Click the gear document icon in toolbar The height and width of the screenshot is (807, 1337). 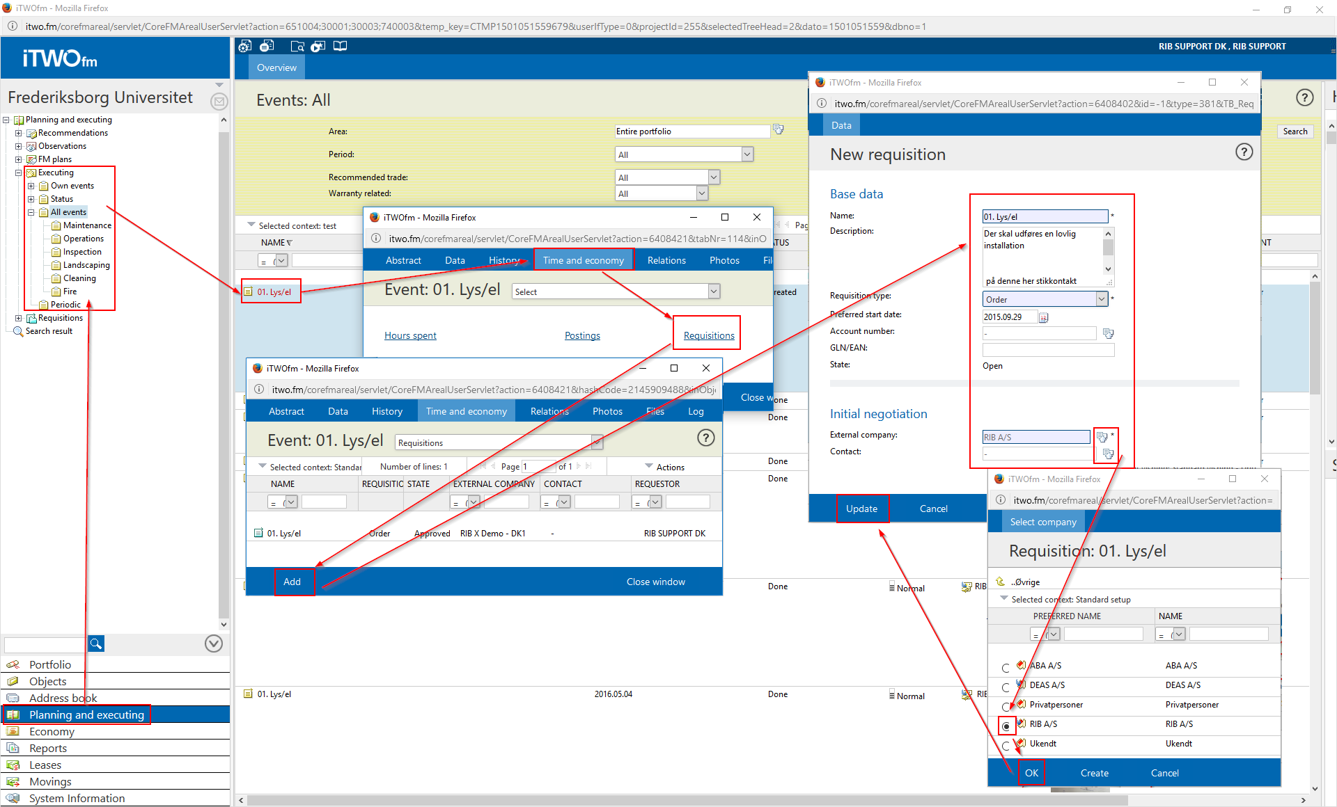[245, 46]
